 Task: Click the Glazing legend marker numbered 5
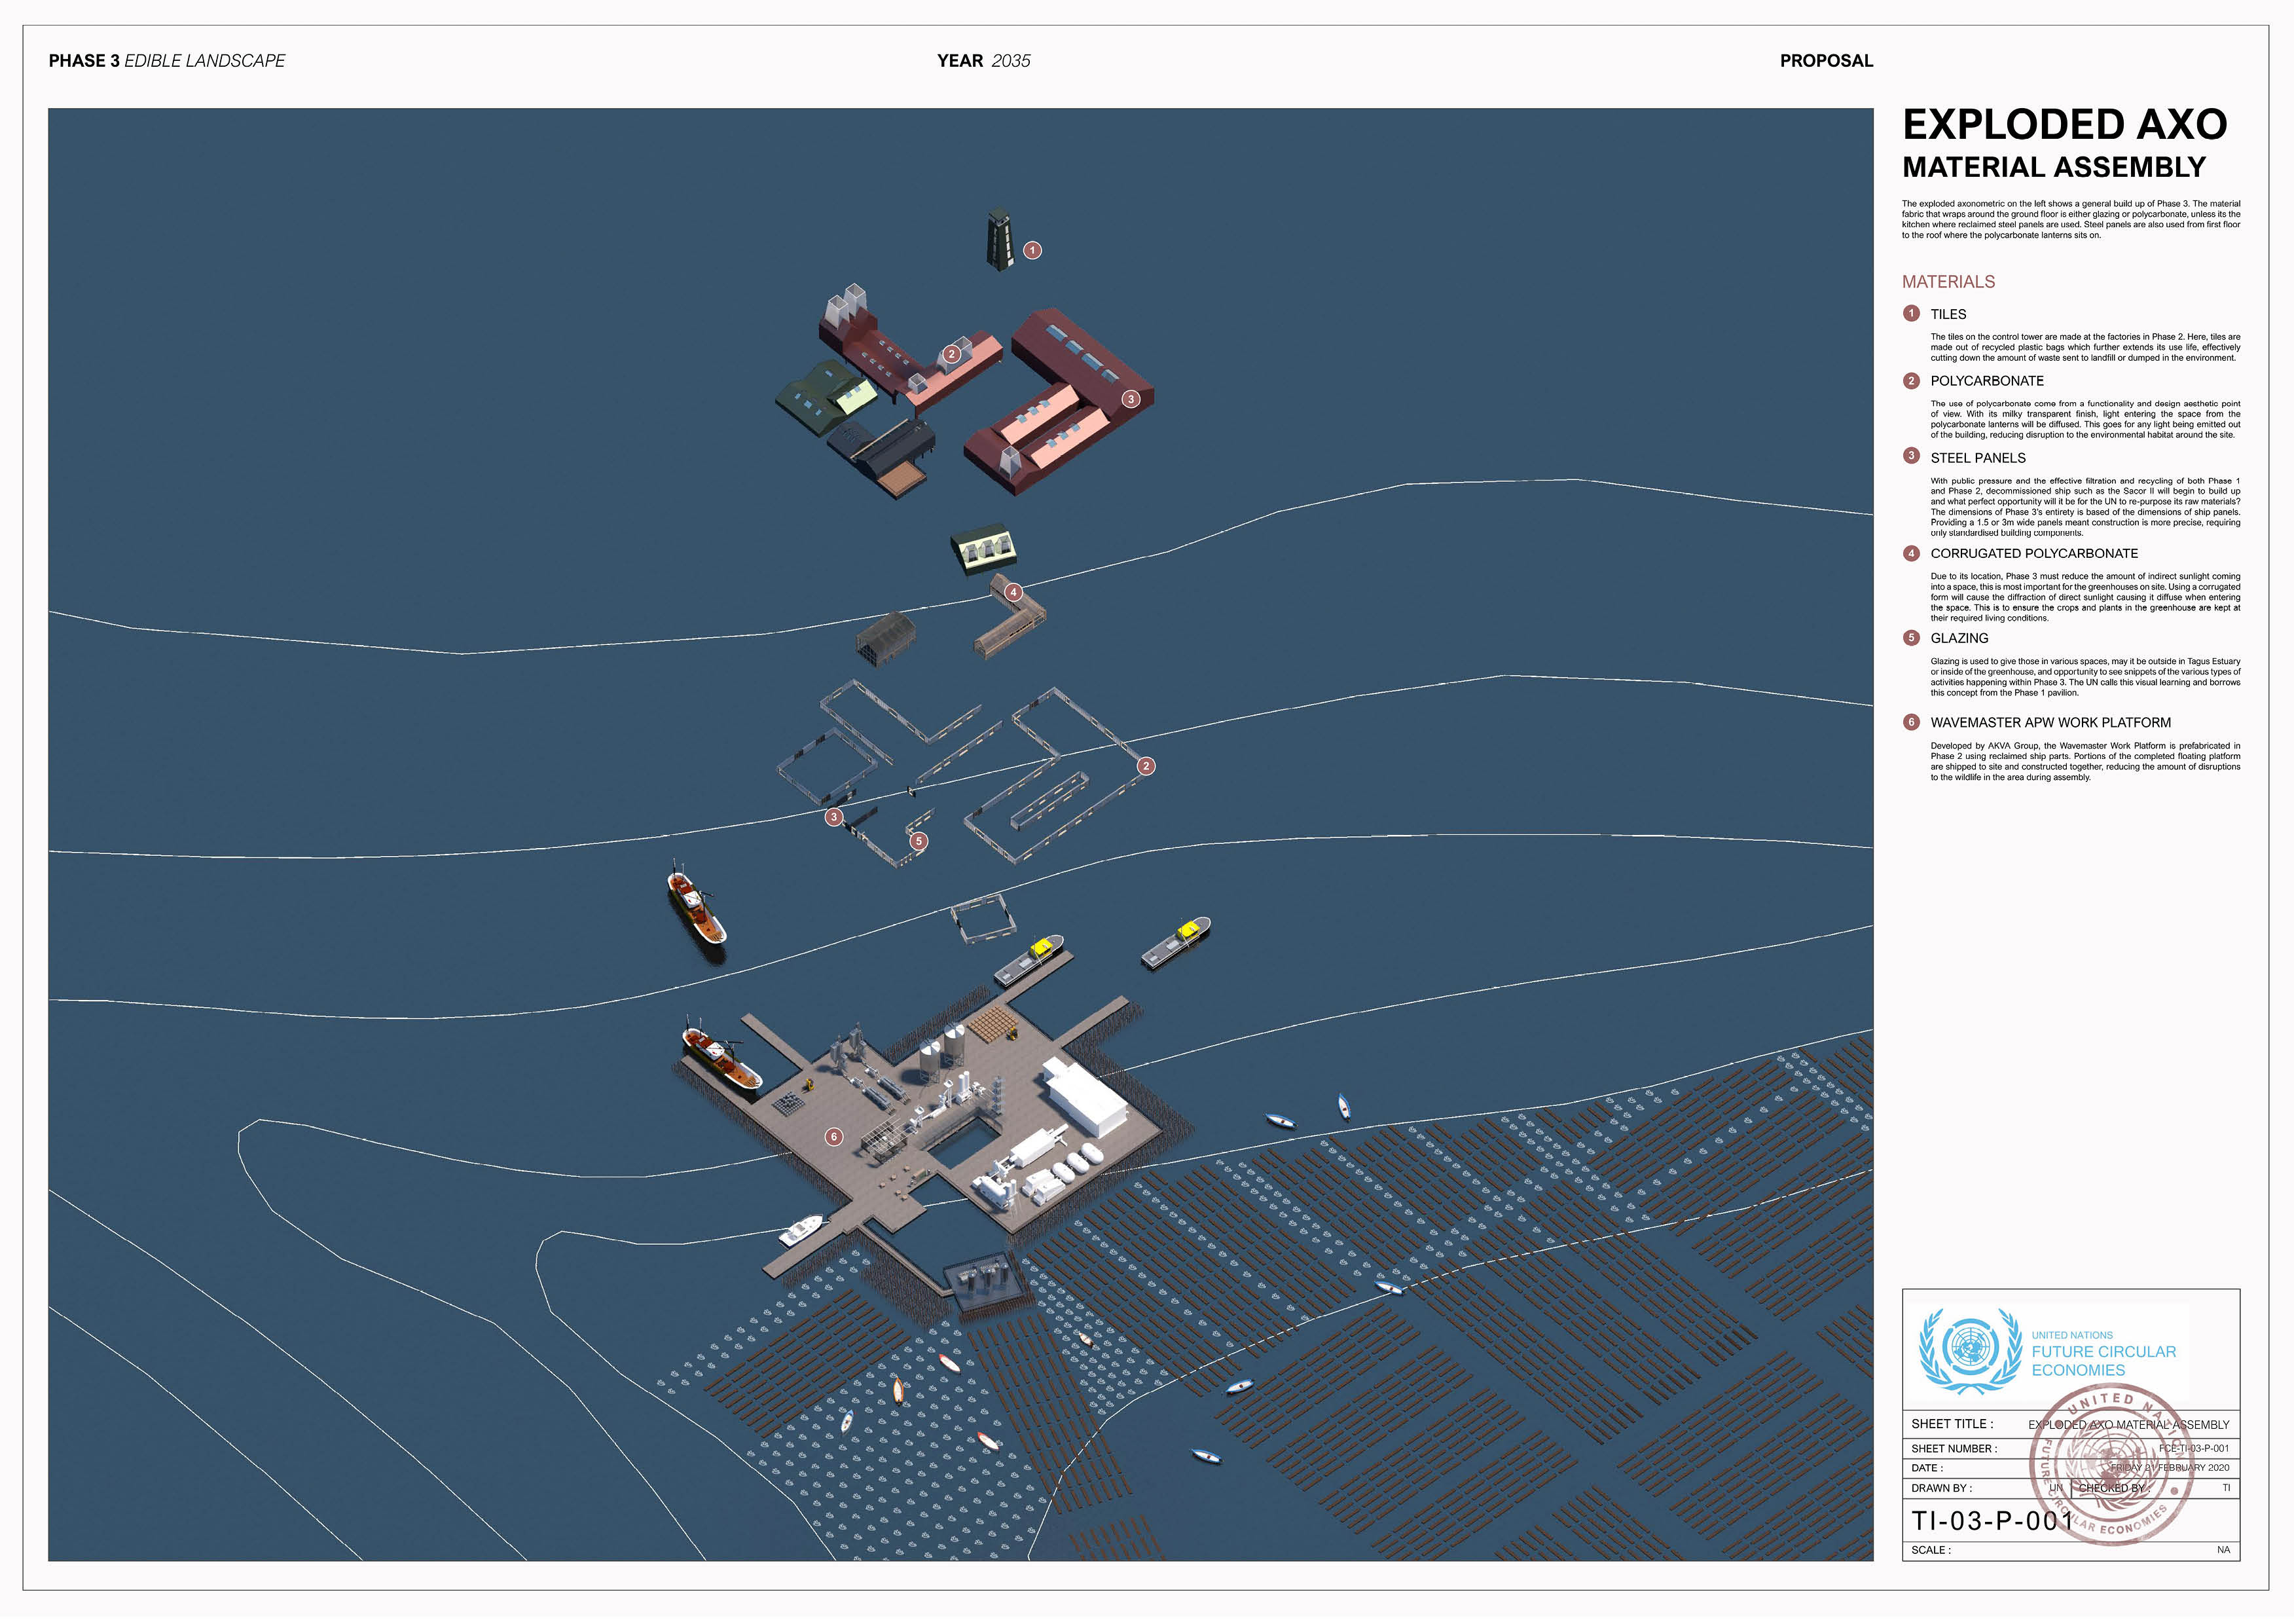point(1911,638)
